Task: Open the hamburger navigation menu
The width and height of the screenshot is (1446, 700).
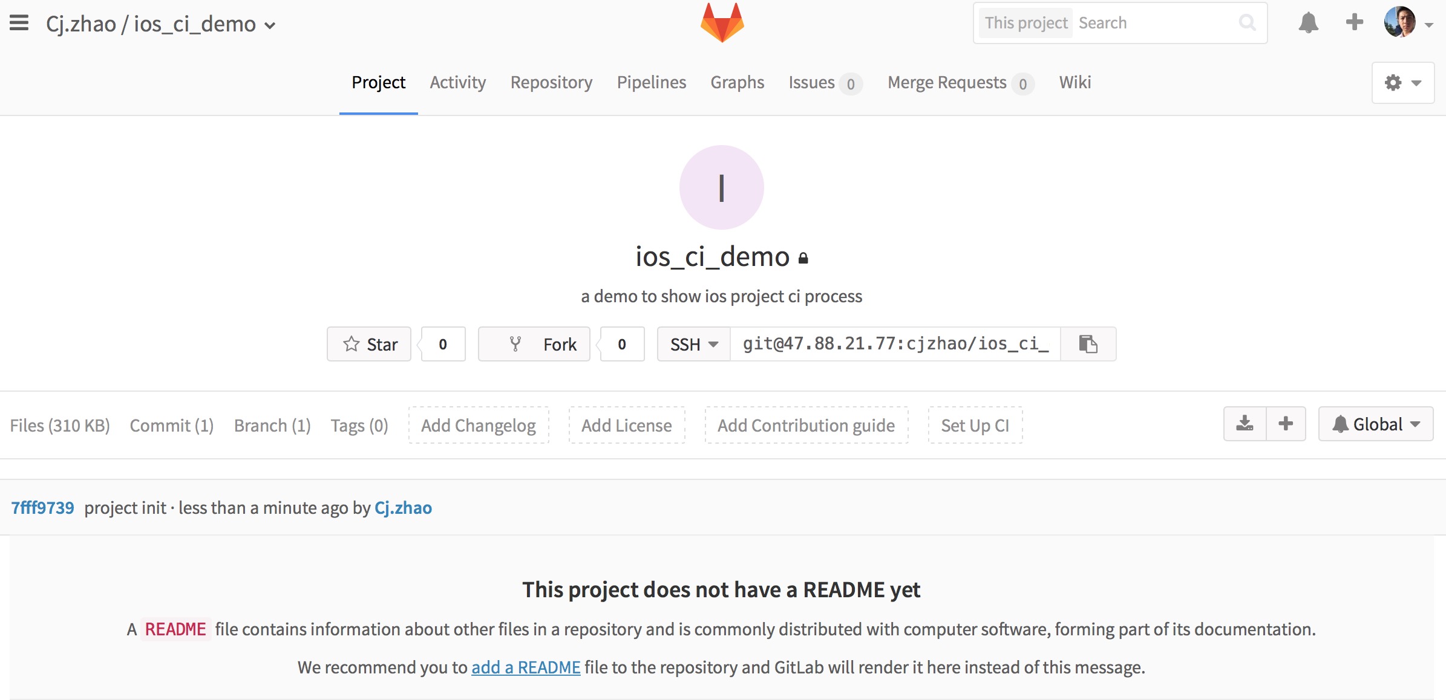Action: click(x=19, y=23)
